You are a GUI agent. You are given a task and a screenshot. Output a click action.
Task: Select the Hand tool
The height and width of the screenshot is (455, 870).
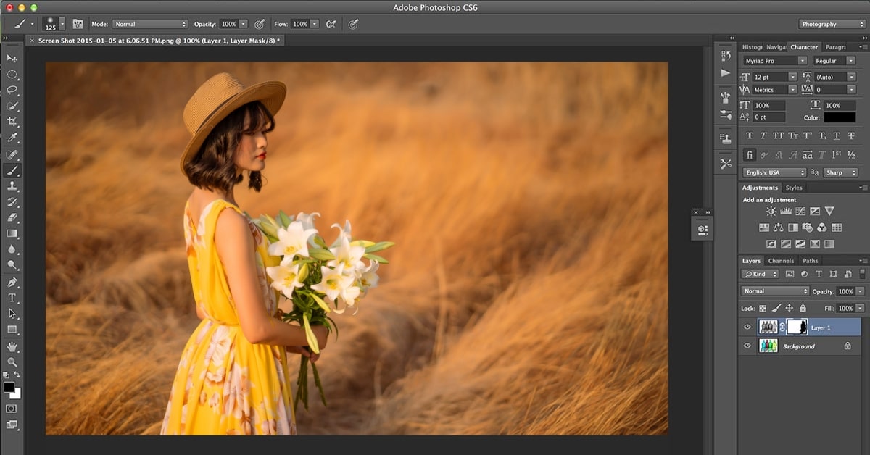click(x=12, y=347)
